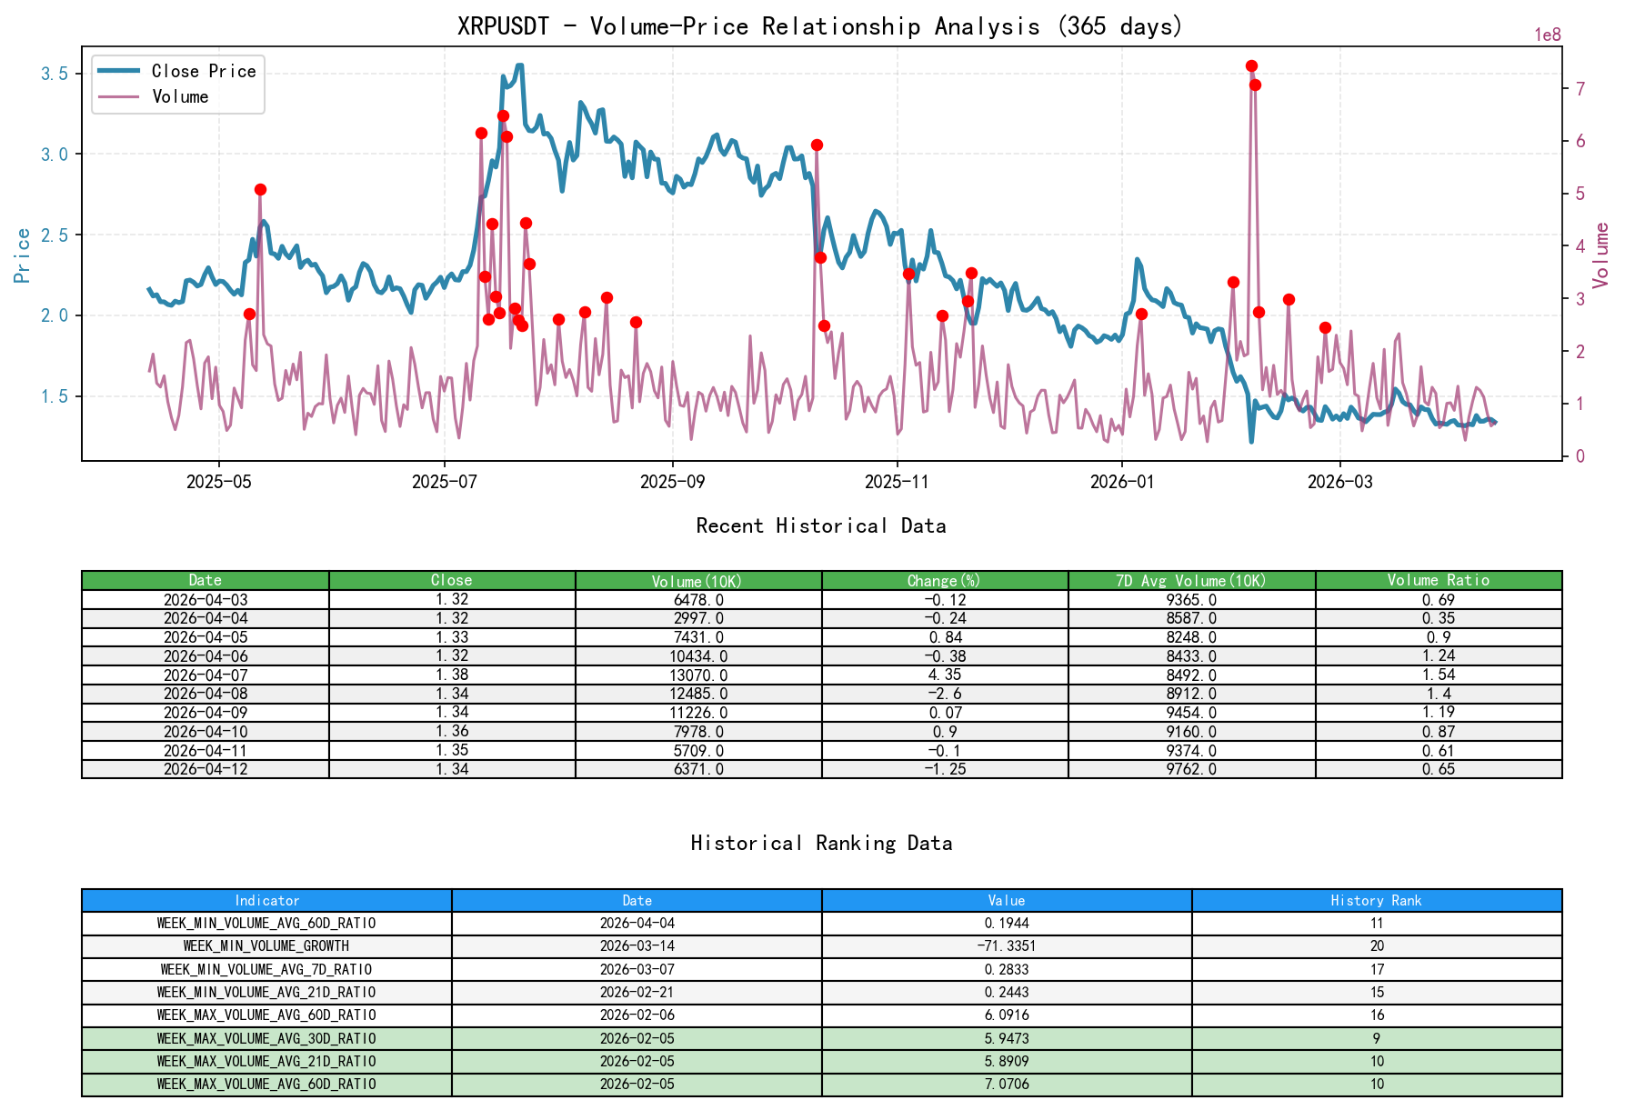This screenshot has width=1625, height=1110.
Task: Click change value -2.6
Action: click(945, 694)
